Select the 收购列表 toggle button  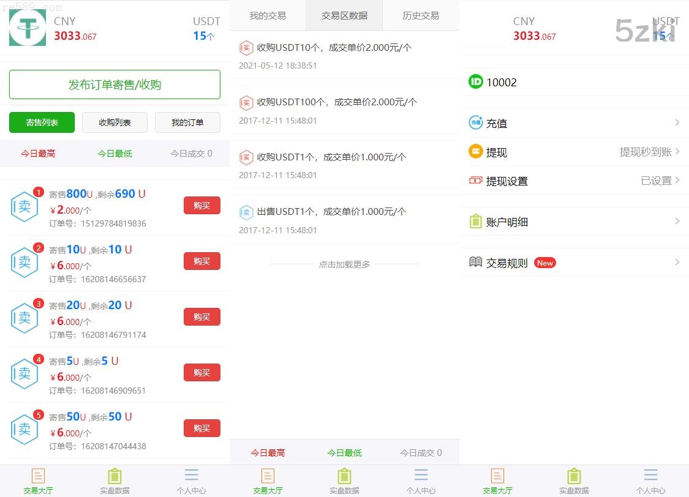[115, 122]
